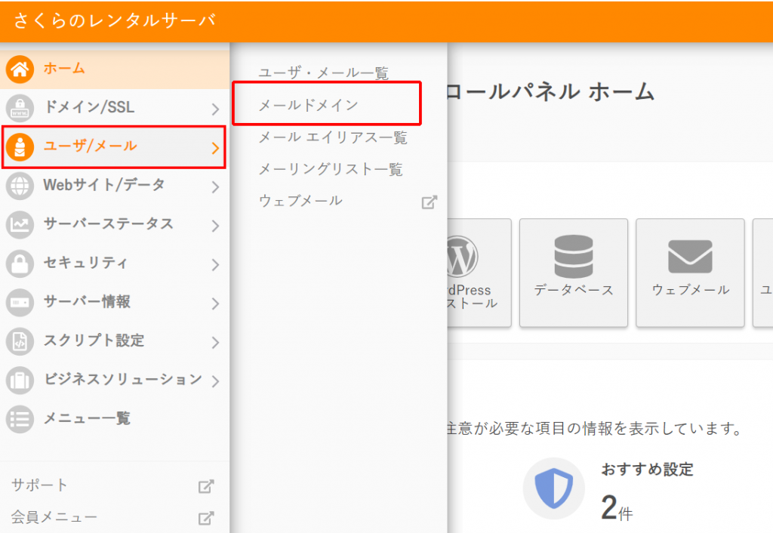
Task: Open メーリングリスト一覧 submenu entry
Action: coord(331,169)
